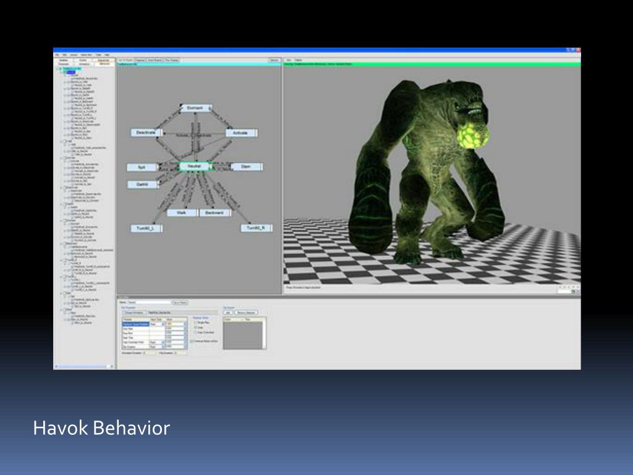Choose the Single Play radio option
The height and width of the screenshot is (475, 633).
point(196,323)
